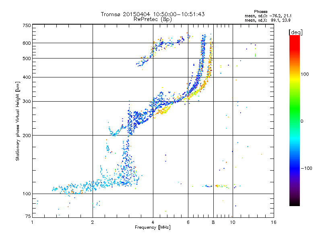Click the x-axis tick label '6'
This screenshot has width=322, height=242.
tap(188, 223)
